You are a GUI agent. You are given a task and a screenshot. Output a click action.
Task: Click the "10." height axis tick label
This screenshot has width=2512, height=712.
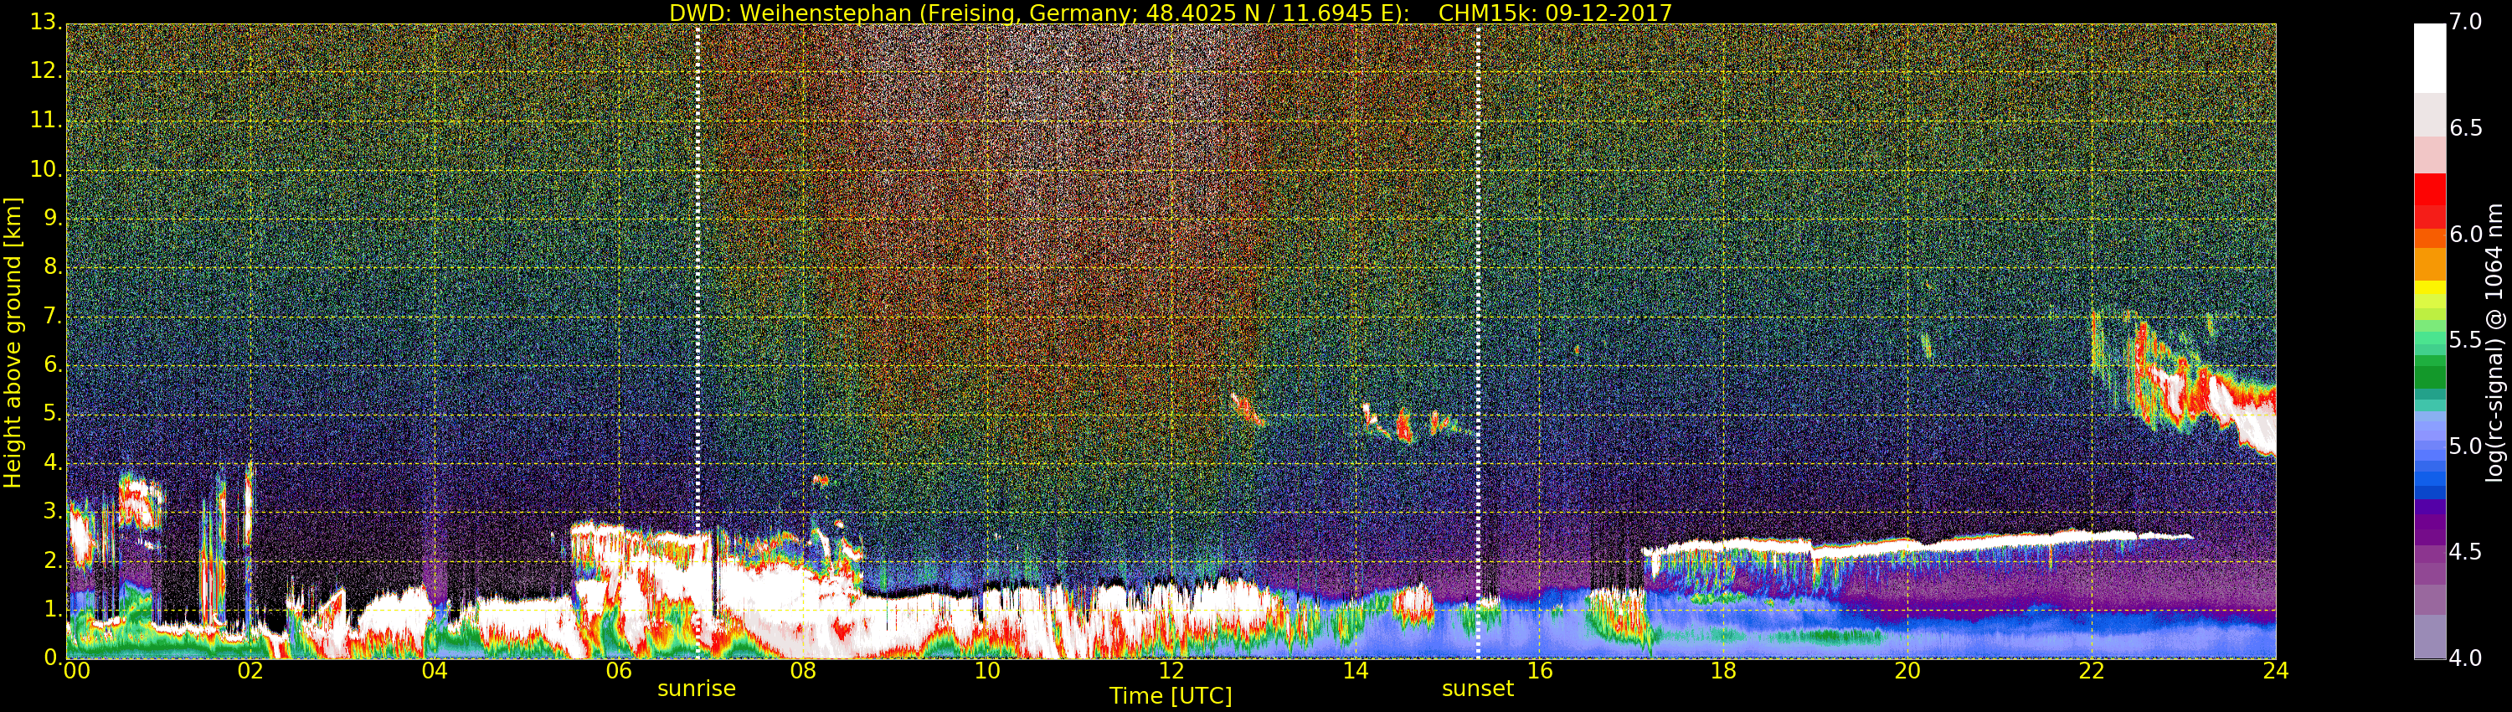pos(46,168)
